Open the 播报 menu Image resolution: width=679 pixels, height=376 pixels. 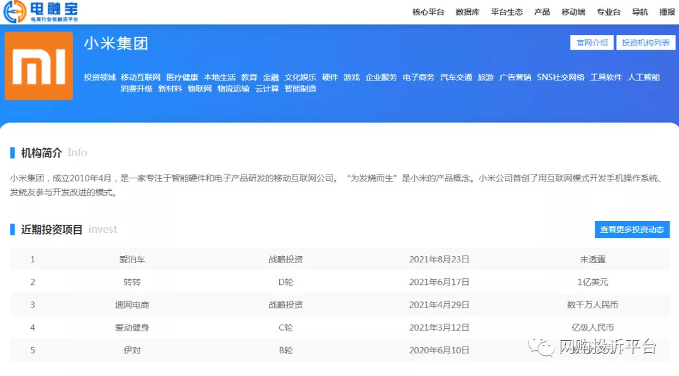(667, 12)
